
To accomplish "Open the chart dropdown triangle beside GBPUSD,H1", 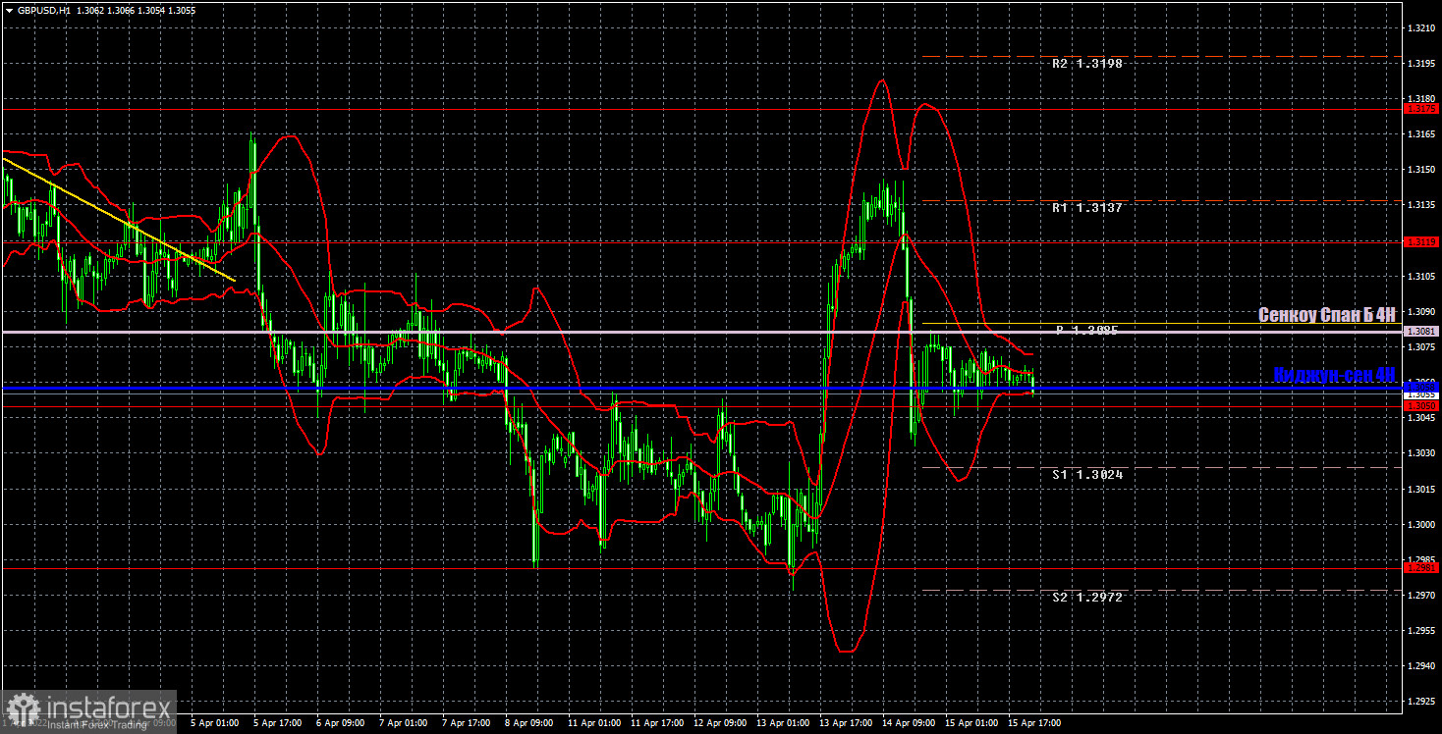I will (x=9, y=9).
